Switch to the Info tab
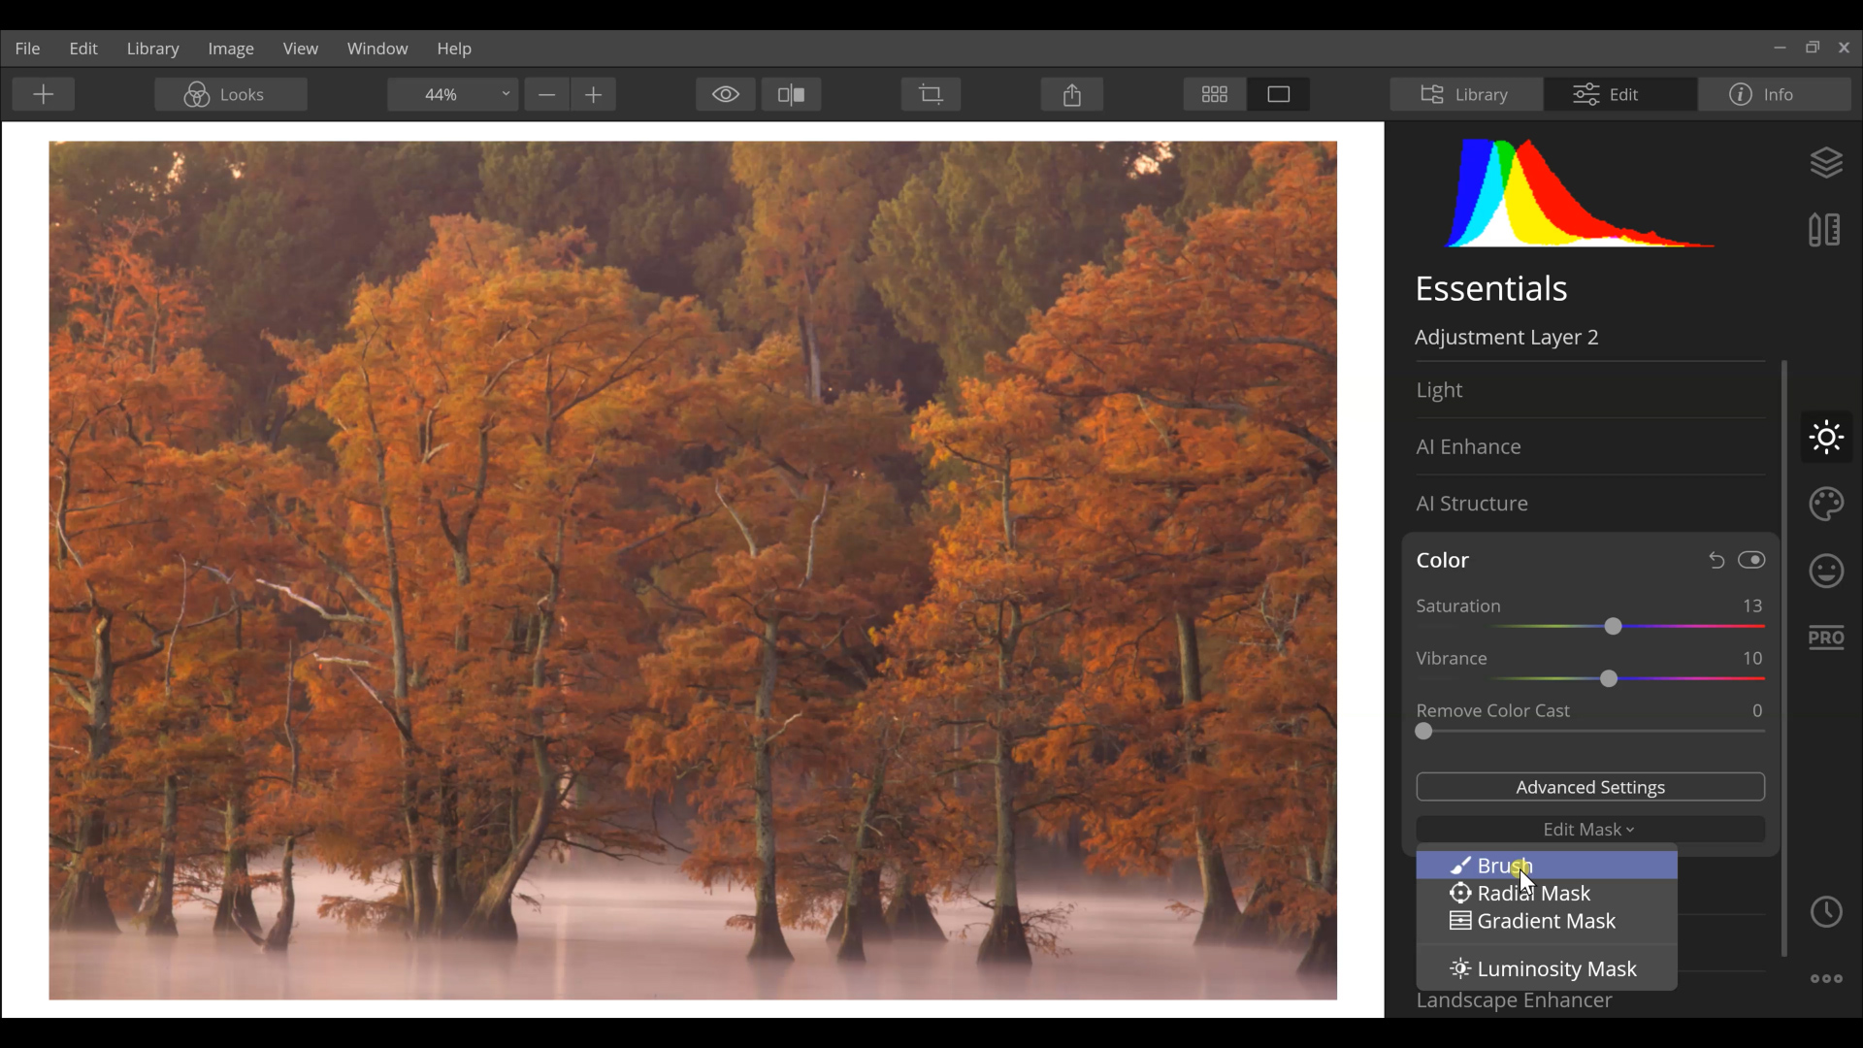Viewport: 1863px width, 1048px height. (x=1775, y=94)
